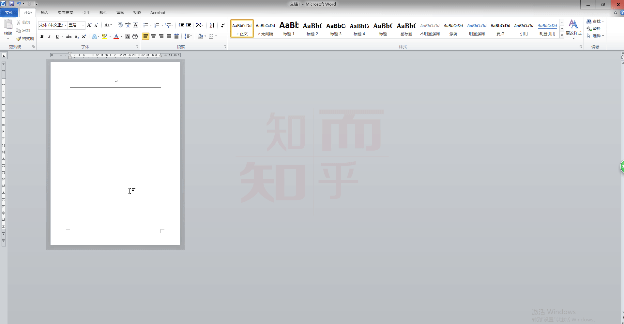Open the File (文件) tab

pyautogui.click(x=9, y=13)
